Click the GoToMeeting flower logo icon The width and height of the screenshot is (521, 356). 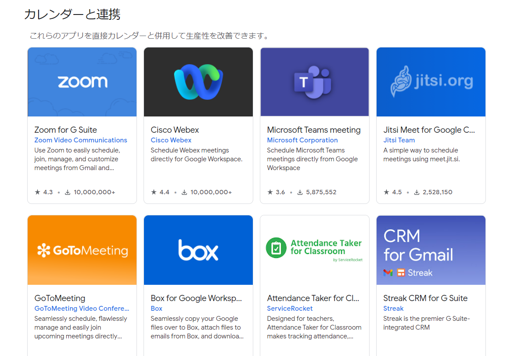tap(43, 251)
